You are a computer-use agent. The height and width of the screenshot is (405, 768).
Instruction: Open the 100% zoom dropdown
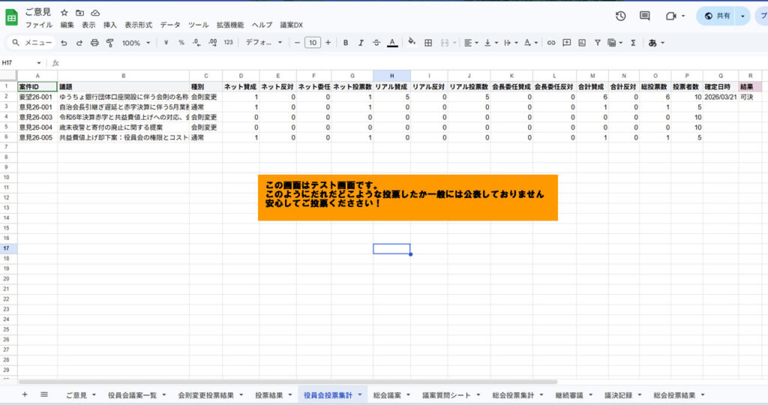tap(136, 43)
